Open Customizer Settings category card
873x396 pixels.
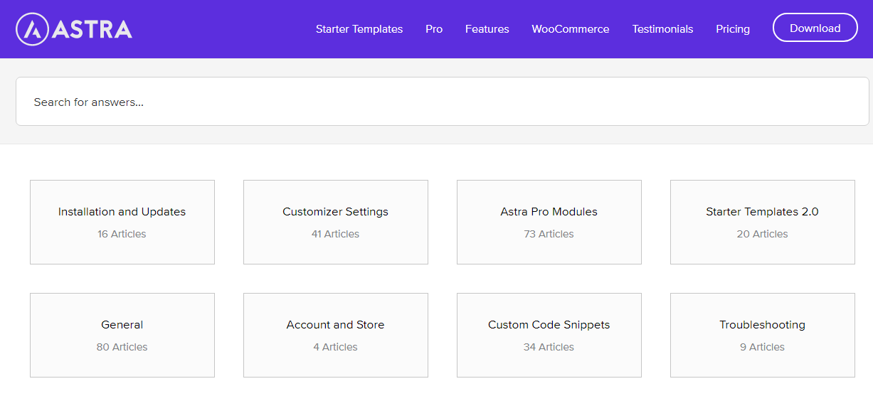pyautogui.click(x=336, y=222)
